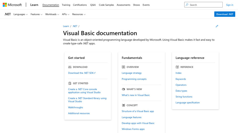Screen dimensions: 238x133
Task: Open Develop apps with Visual Basic link
Action: [138, 123]
